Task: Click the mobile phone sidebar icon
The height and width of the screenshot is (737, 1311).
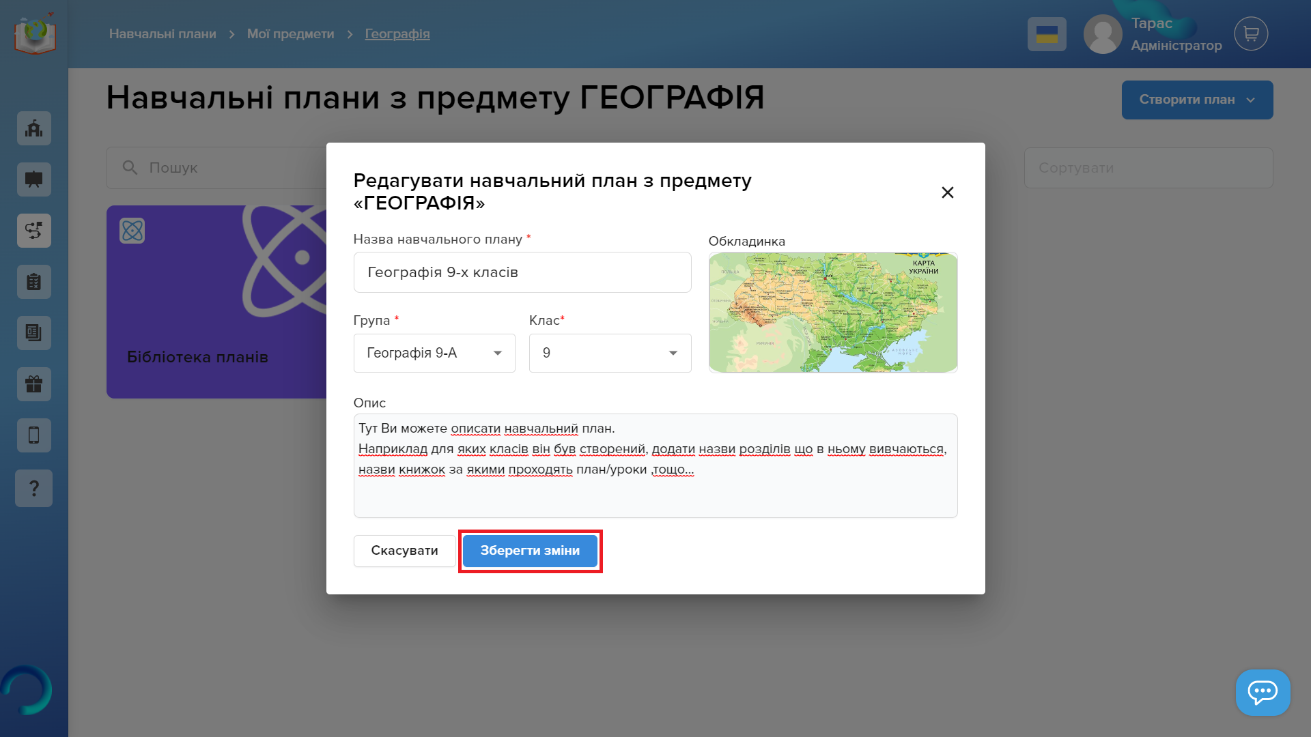Action: [34, 435]
